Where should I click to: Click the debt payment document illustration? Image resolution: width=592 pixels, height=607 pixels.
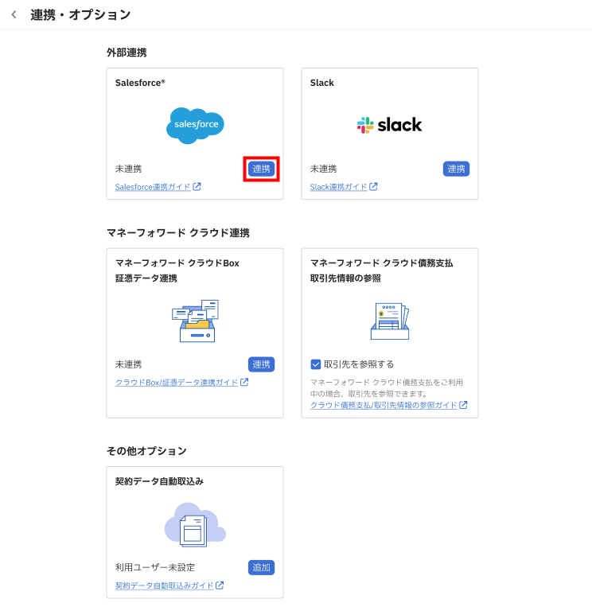(390, 321)
